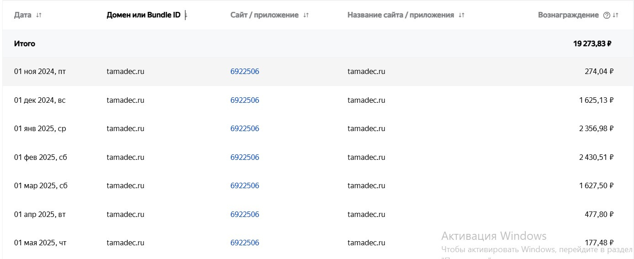Screen dimensions: 634x259
Task: Click the sort icon next to Дата
Action: pos(39,15)
